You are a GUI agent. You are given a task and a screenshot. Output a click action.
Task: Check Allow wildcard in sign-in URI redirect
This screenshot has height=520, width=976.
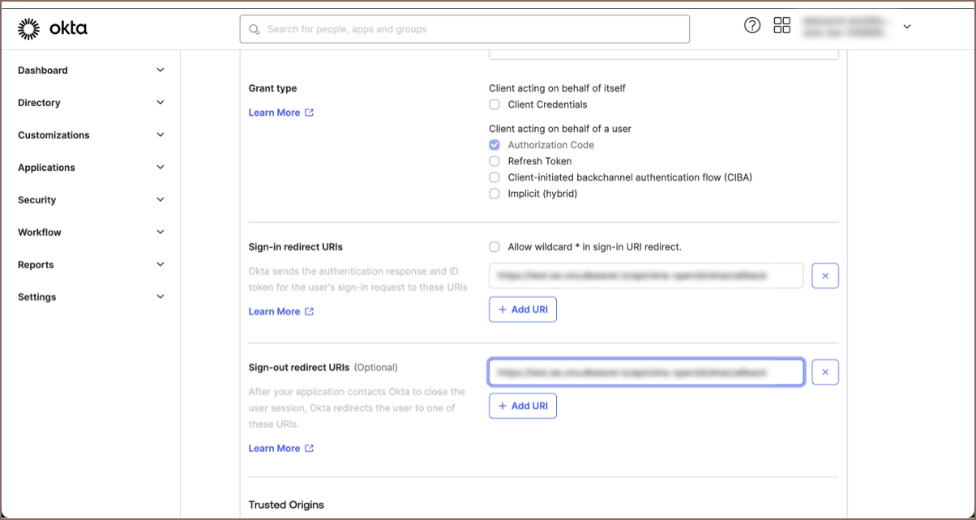pos(494,247)
